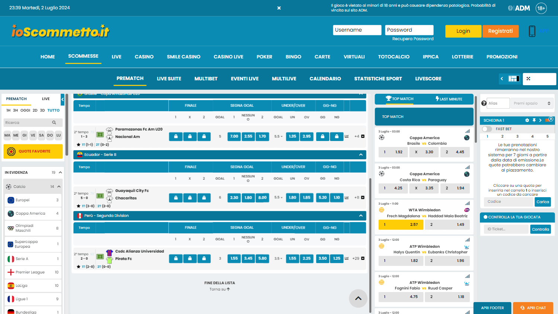Image resolution: width=558 pixels, height=314 pixels.
Task: Select the three-column layout icon
Action: (514, 78)
